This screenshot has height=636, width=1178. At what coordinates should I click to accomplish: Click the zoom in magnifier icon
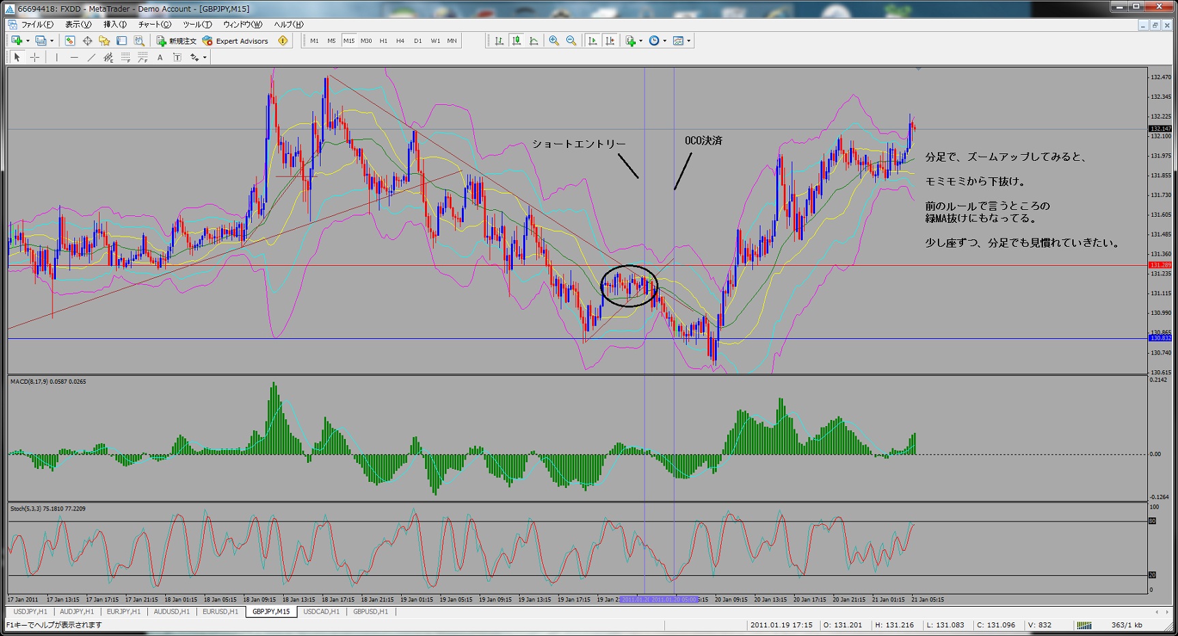554,41
